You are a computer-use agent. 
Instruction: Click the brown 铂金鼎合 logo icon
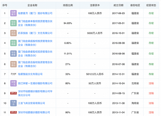point(13,64)
